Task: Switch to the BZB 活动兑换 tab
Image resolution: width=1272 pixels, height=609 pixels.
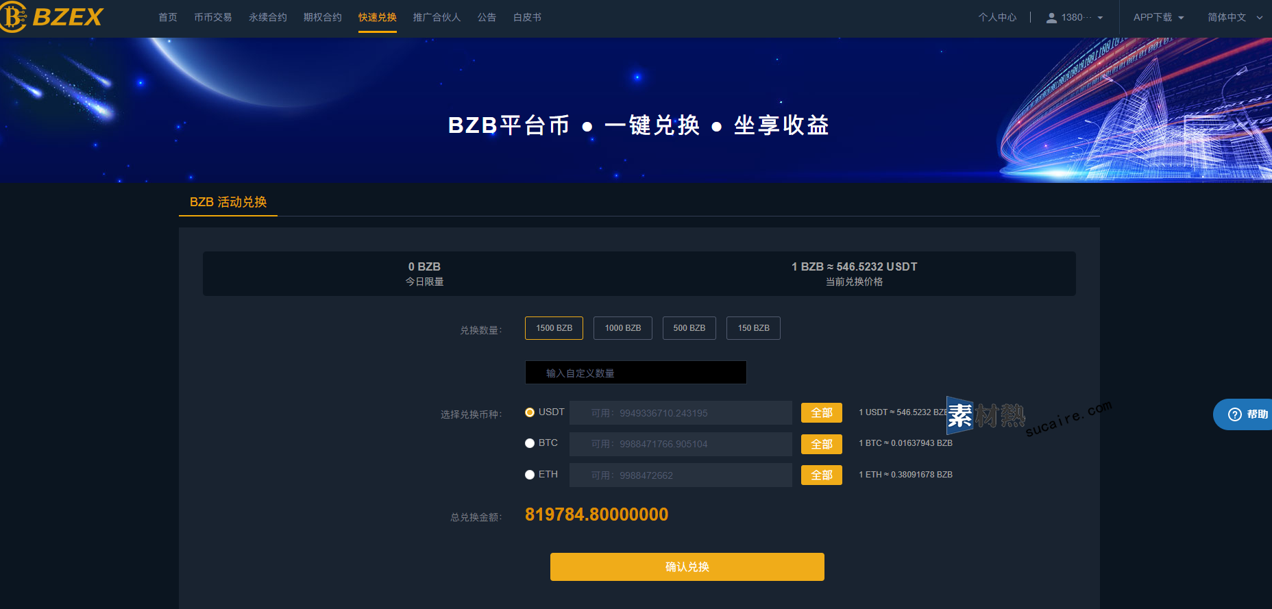Action: click(x=228, y=202)
